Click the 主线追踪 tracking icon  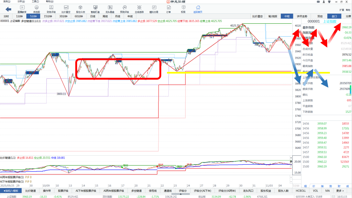[139, 9]
